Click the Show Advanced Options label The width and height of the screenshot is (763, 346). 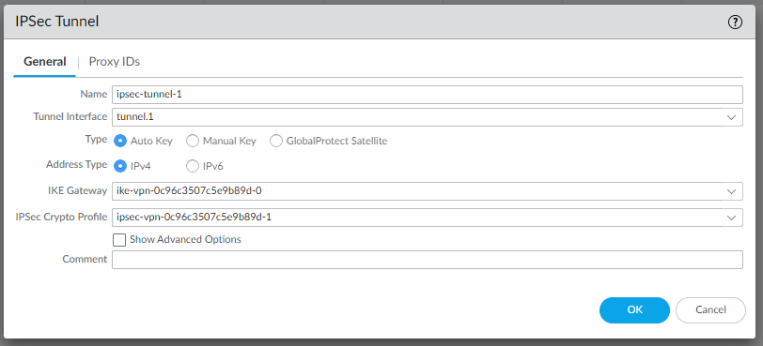[185, 240]
